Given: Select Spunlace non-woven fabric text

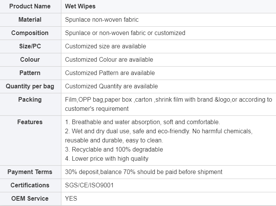Looking at the screenshot, I should pyautogui.click(x=102, y=19).
